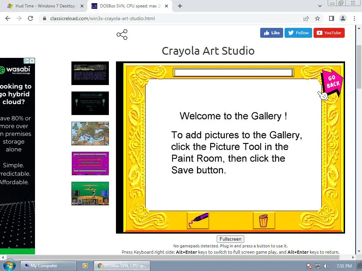The image size is (362, 271).
Task: Click the Crayola Art Studio heading
Action: (x=208, y=51)
